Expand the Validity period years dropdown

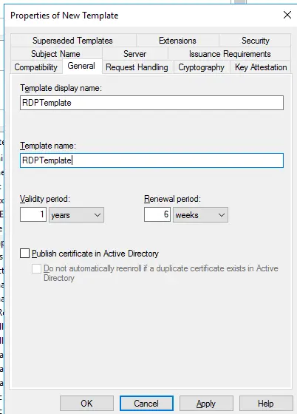pyautogui.click(x=76, y=214)
